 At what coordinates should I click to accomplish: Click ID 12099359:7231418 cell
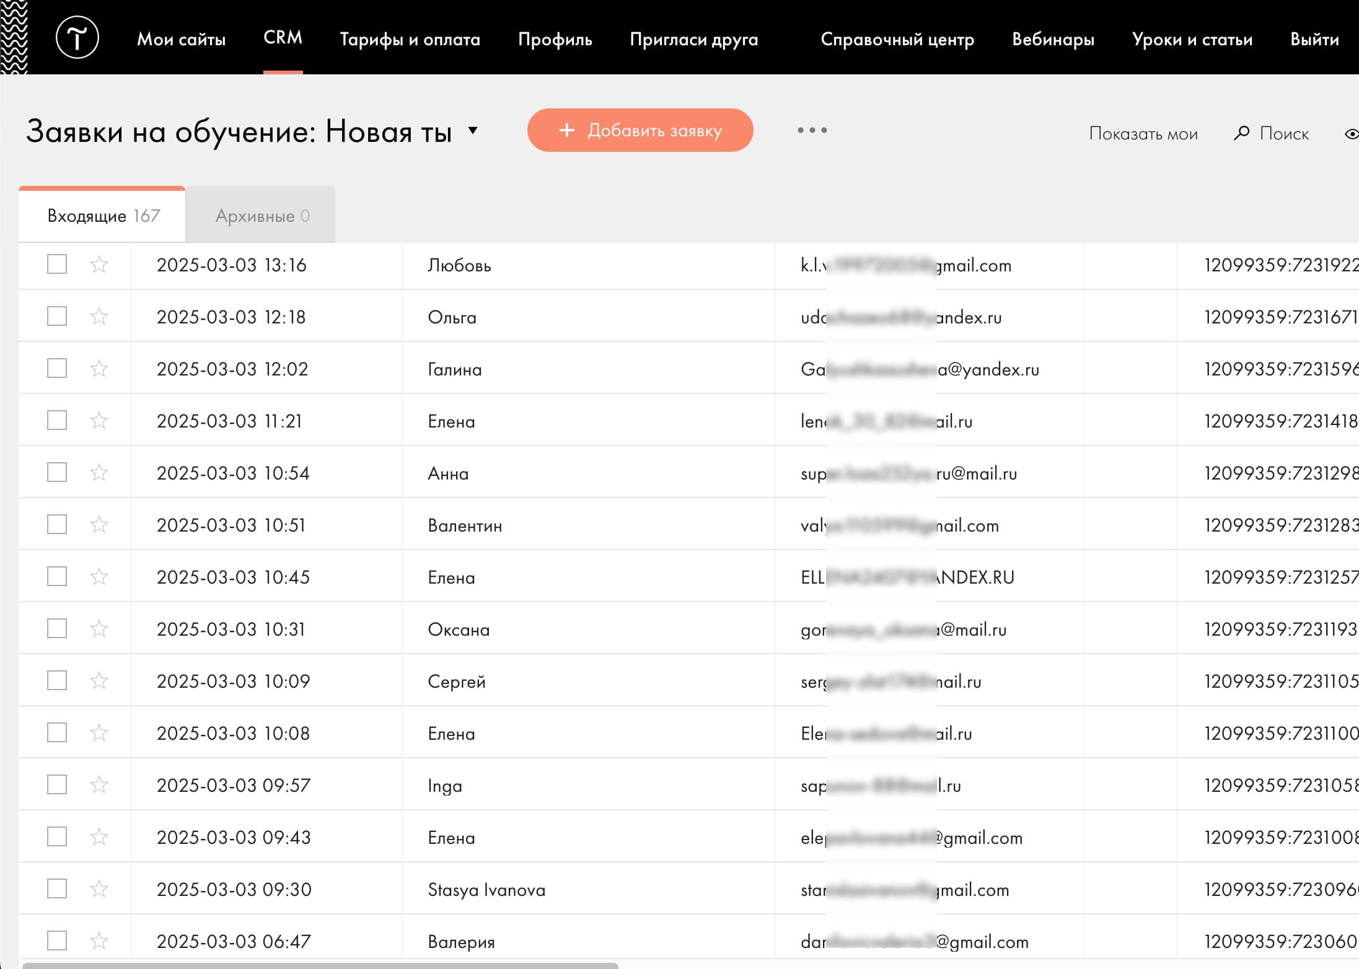click(1280, 421)
